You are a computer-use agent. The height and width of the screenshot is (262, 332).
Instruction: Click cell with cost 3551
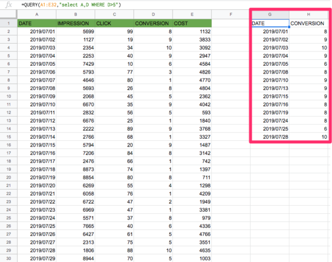192,242
